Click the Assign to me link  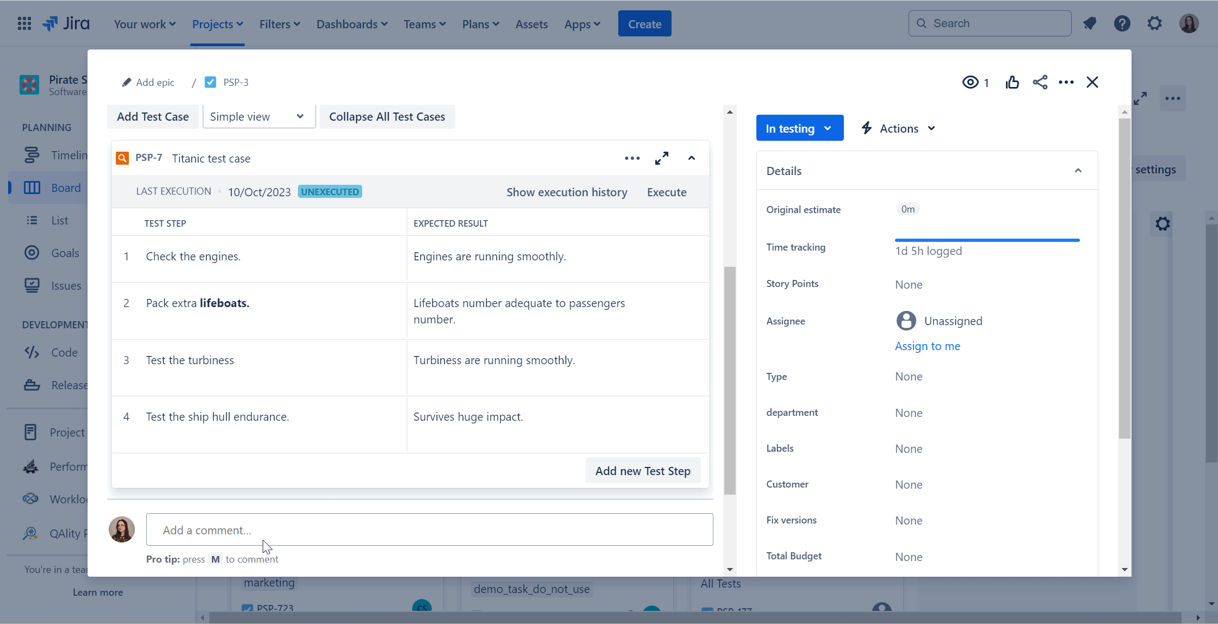click(x=928, y=346)
